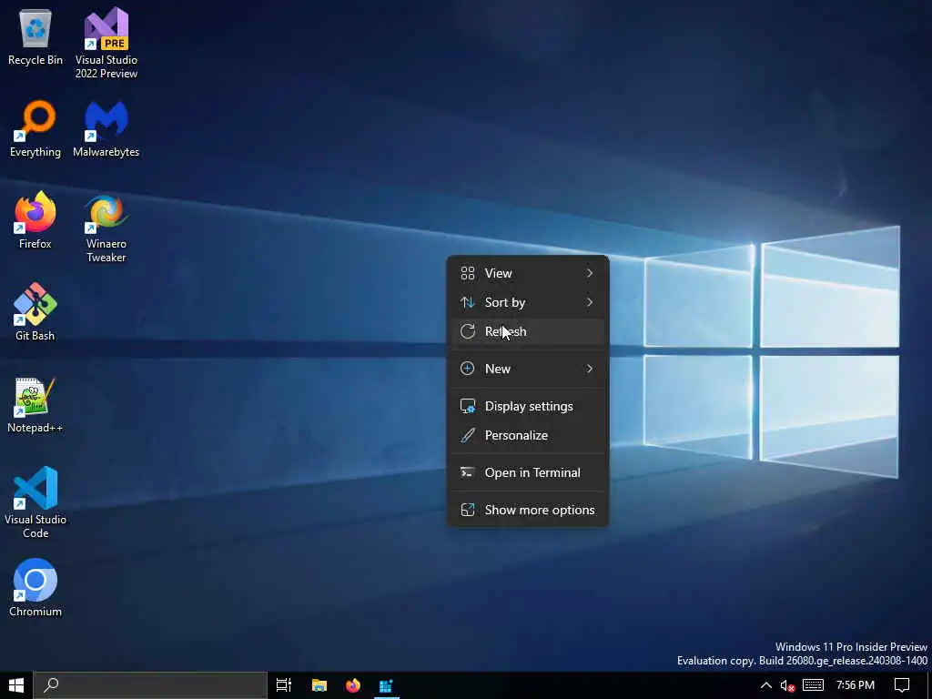Choose Personalize from the context menu
Image resolution: width=932 pixels, height=699 pixels.
[x=528, y=435]
